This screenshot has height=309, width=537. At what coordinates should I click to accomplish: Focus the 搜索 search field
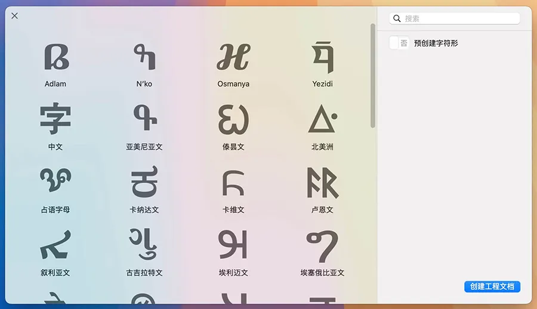point(459,18)
